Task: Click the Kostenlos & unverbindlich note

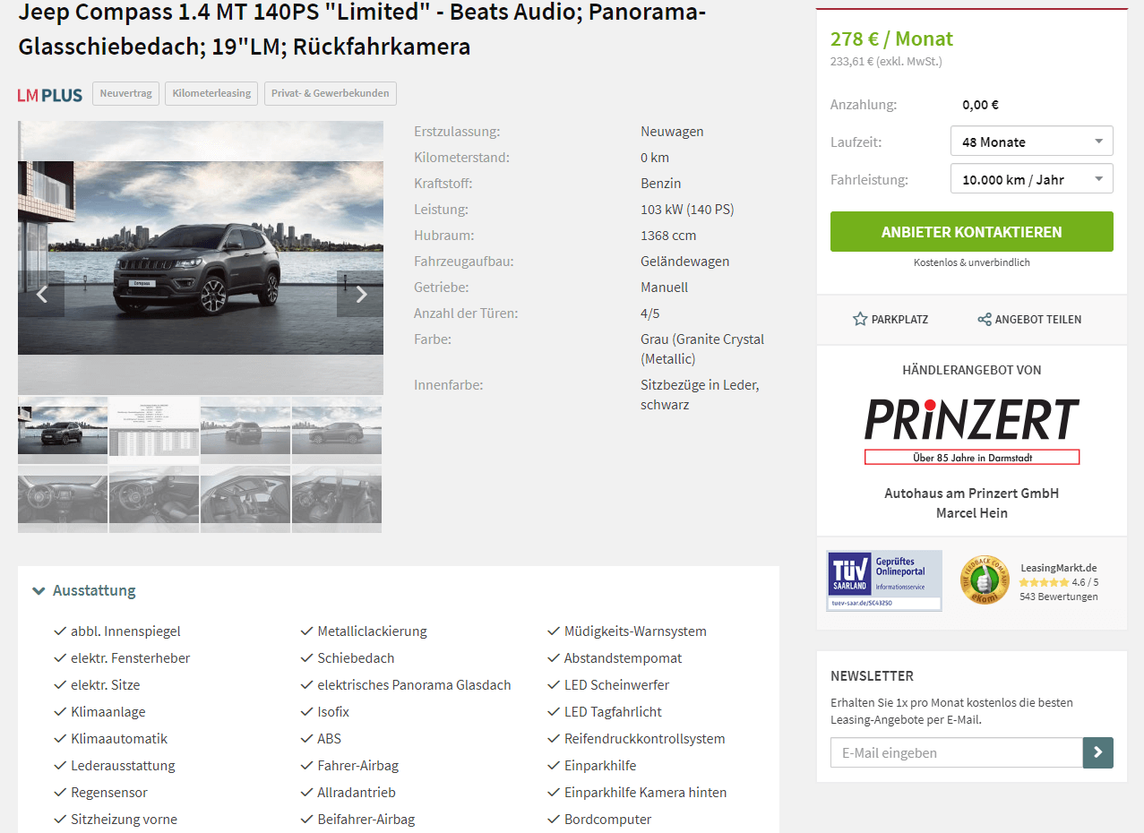Action: point(972,262)
